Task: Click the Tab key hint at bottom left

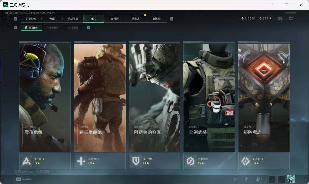Action: point(19,179)
